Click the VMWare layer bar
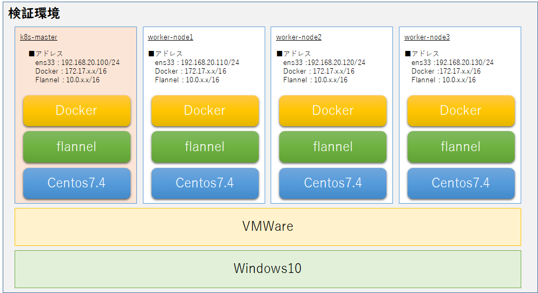Image resolution: width=538 pixels, height=293 pixels. pos(267,227)
